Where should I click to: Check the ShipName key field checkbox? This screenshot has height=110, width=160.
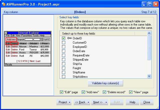coord(63,72)
